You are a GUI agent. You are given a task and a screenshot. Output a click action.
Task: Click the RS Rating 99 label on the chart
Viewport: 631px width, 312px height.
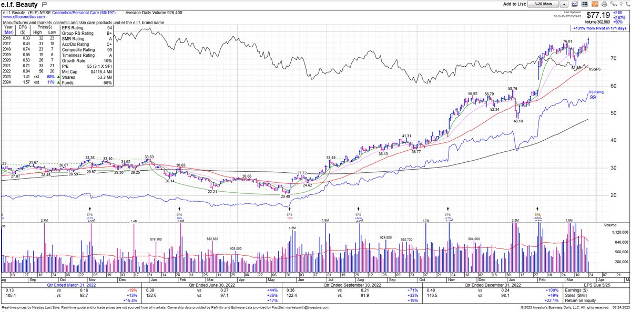[x=596, y=93]
